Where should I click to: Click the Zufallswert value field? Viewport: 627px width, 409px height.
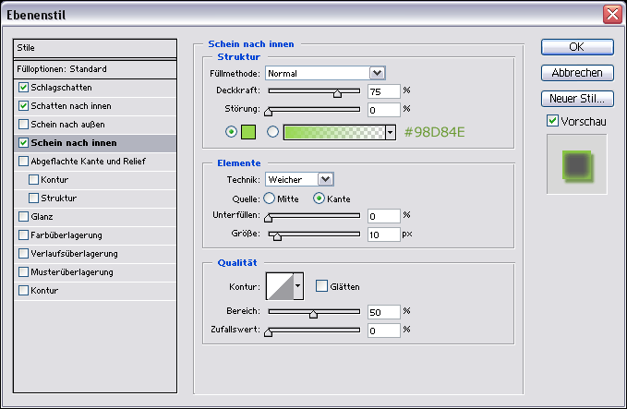(384, 331)
